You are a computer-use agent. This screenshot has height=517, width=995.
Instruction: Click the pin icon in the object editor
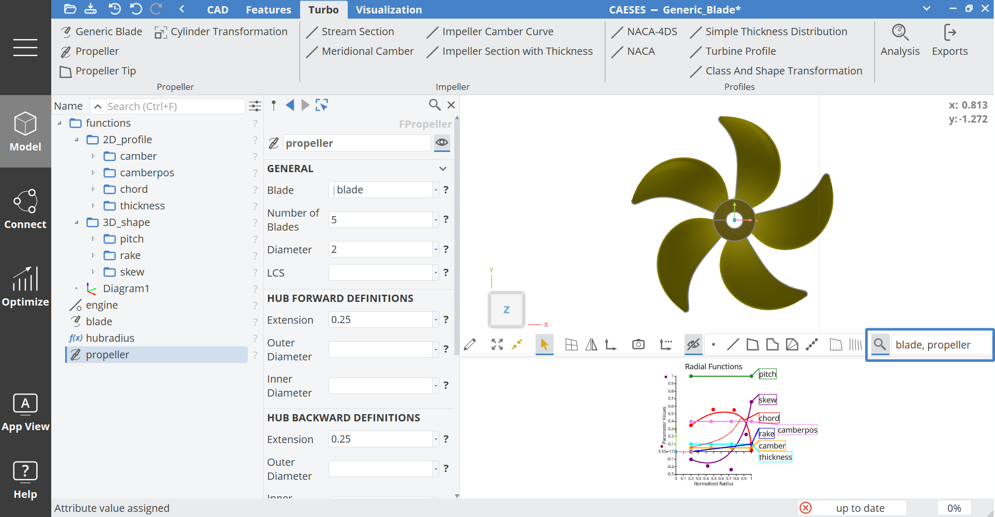click(x=274, y=105)
